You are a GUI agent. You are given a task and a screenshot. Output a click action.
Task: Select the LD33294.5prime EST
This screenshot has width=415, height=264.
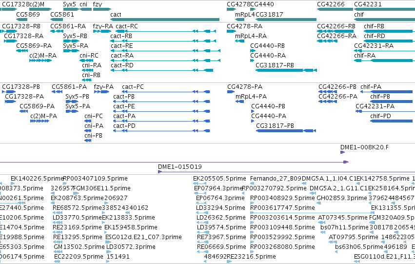click(x=202, y=213)
